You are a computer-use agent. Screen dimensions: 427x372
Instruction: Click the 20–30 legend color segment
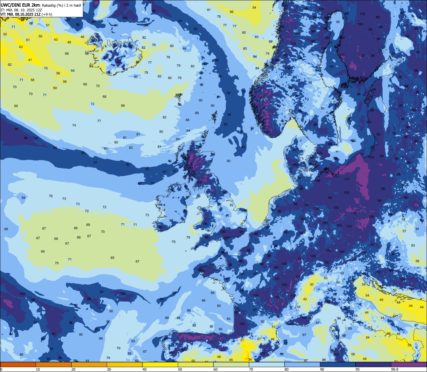point(89,364)
